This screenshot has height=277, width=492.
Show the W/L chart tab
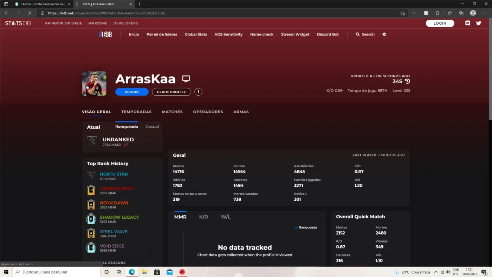click(226, 217)
